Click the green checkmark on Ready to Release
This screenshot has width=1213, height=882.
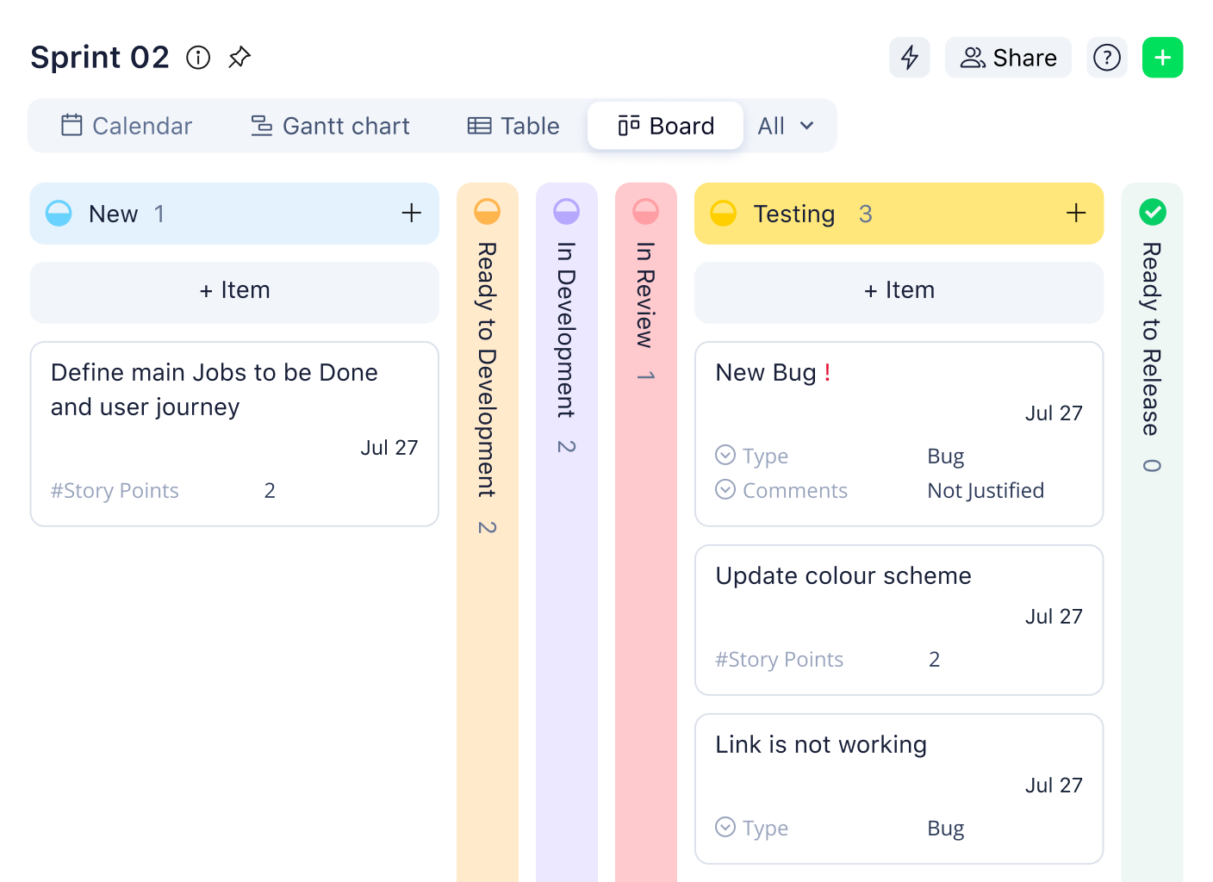[1153, 211]
